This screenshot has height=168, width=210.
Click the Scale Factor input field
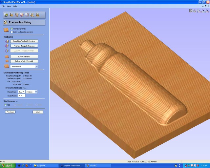[x=22, y=95]
